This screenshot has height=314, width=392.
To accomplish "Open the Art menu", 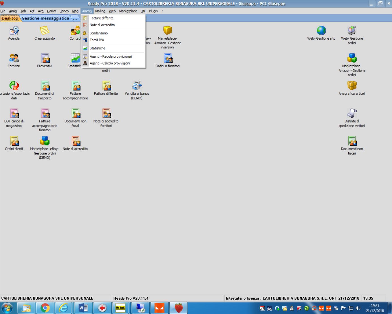I will pos(32,11).
